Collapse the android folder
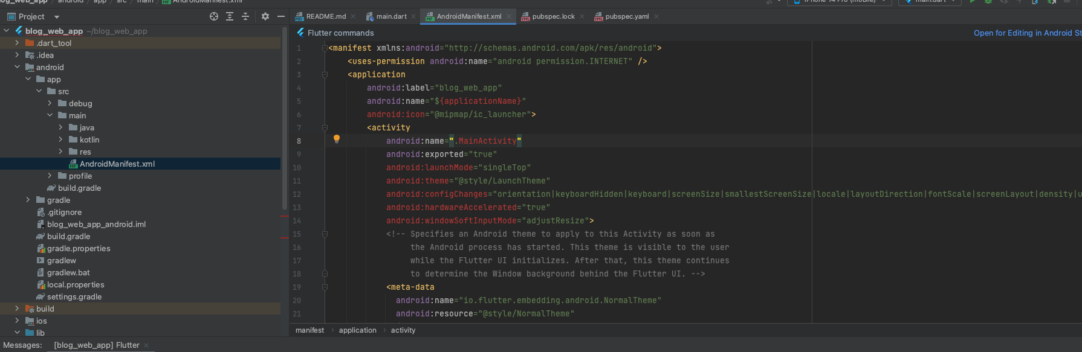Viewport: 1082px width, 352px height. (x=18, y=67)
